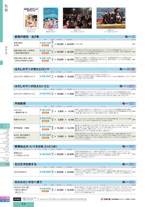
Task: Click the orange badge under code 8-323-5101
Action: [45, 113]
